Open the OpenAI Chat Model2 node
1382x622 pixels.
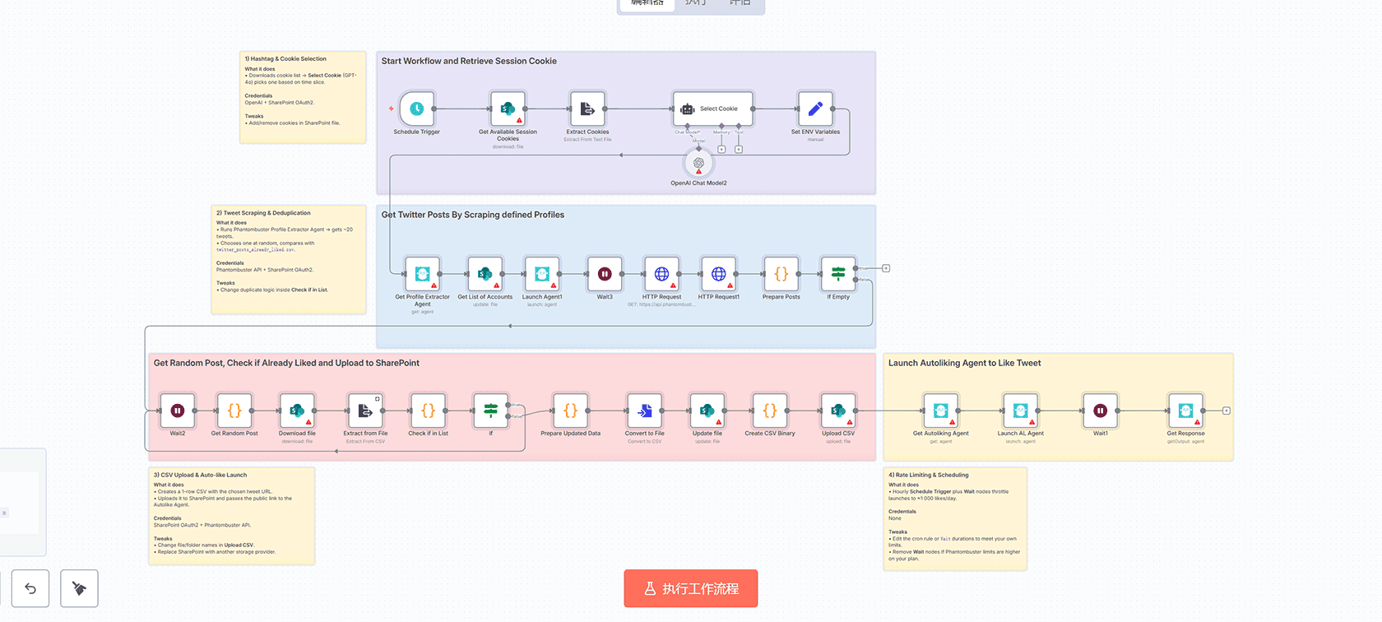[x=698, y=164]
